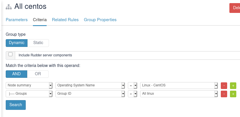
Task: Open the Linux - CentOS value dropdown
Action: (x=179, y=86)
